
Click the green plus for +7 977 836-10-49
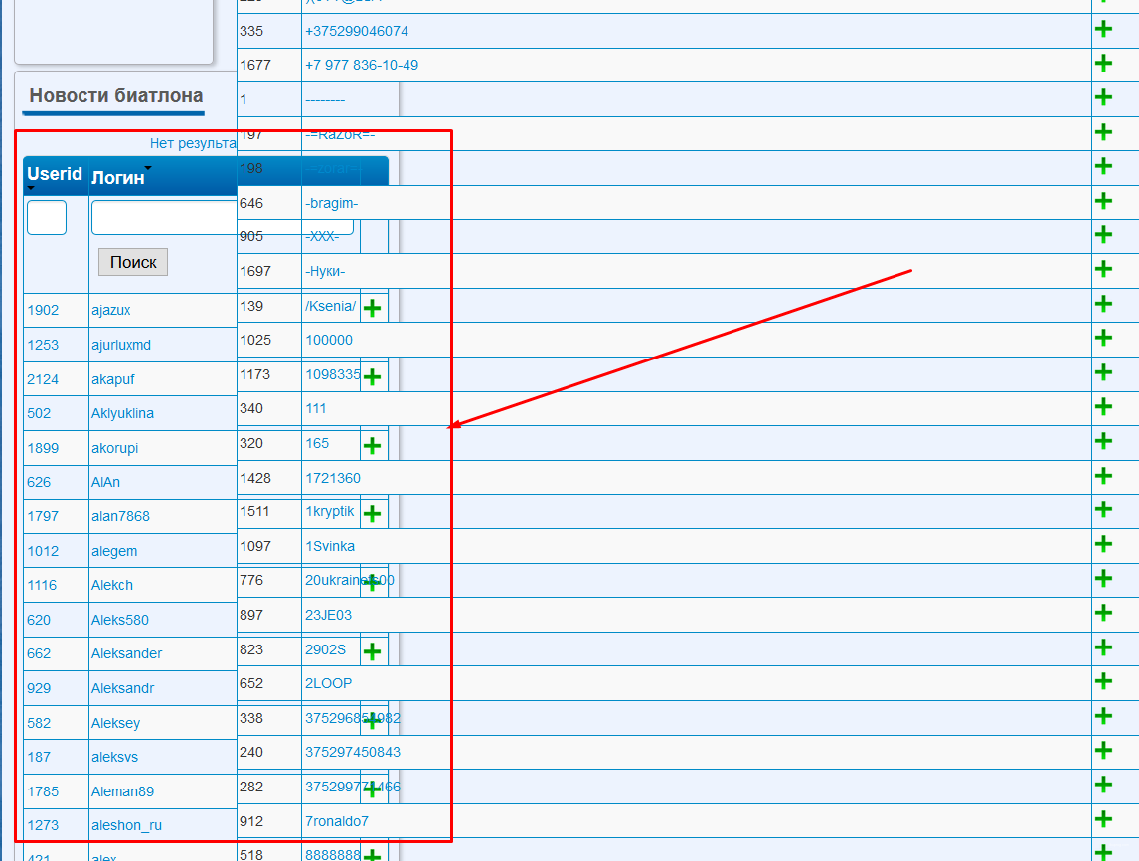1102,64
